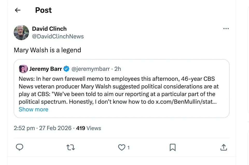View Jeremy Barr's avatar
Image resolution: width=249 pixels, height=165 pixels.
[x=23, y=69]
